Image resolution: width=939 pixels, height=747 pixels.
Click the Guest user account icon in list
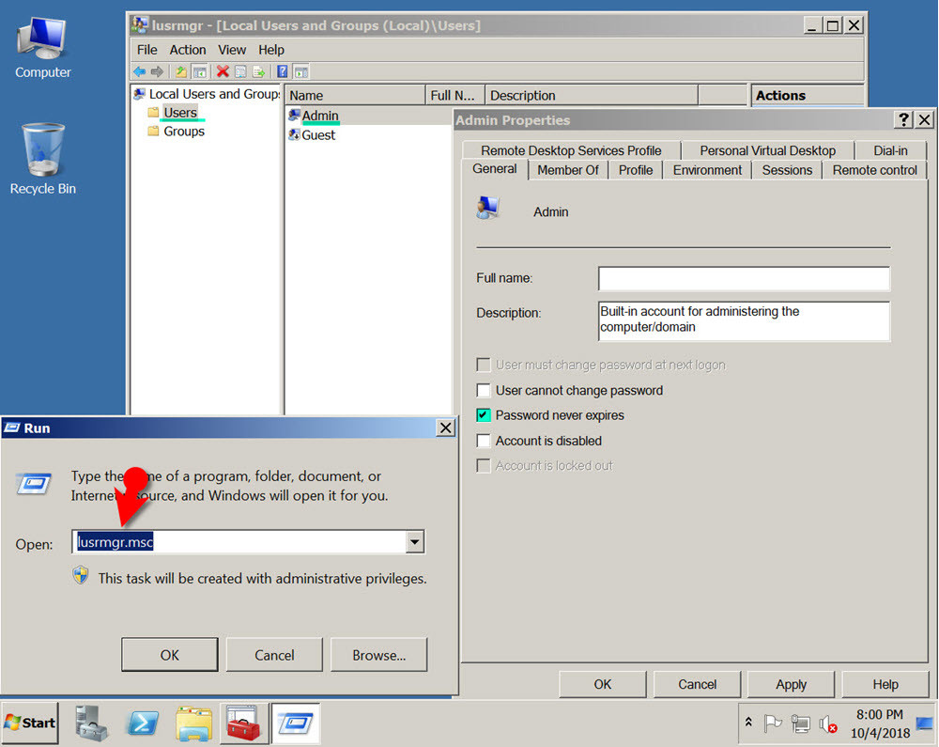pos(294,134)
